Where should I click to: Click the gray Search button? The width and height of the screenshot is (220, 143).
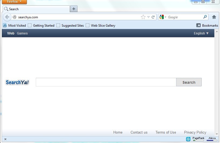189,82
